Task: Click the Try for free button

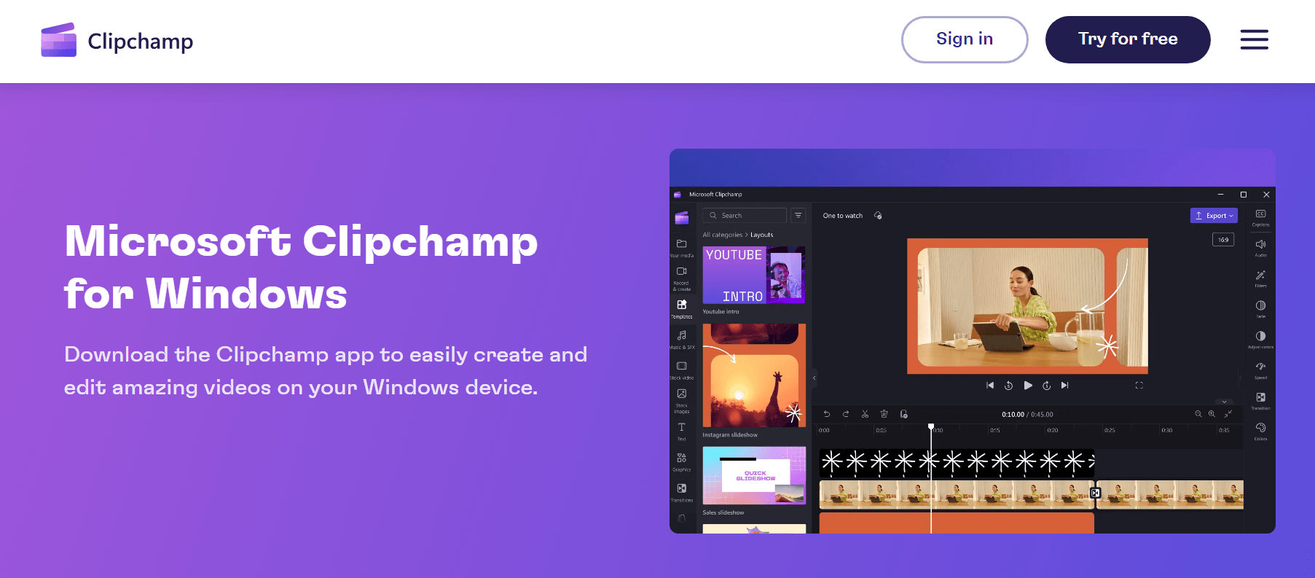Action: tap(1128, 39)
